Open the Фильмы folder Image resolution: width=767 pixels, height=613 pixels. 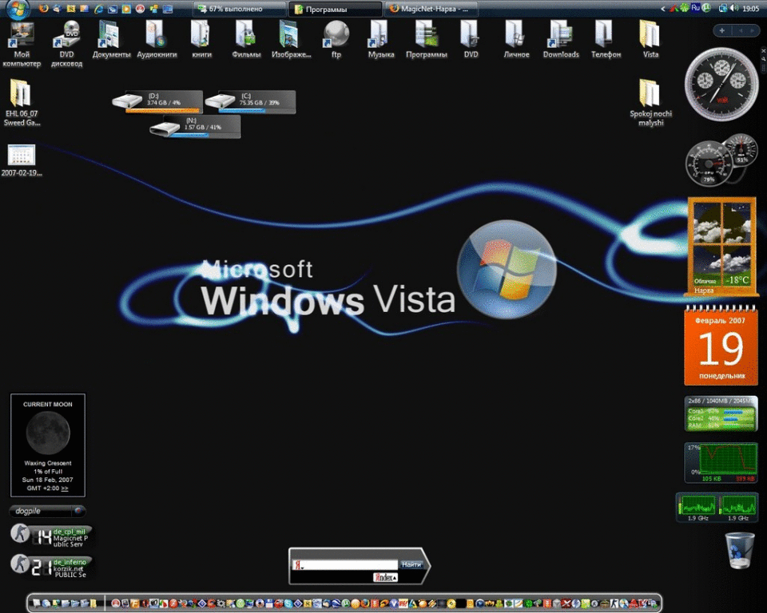click(247, 40)
